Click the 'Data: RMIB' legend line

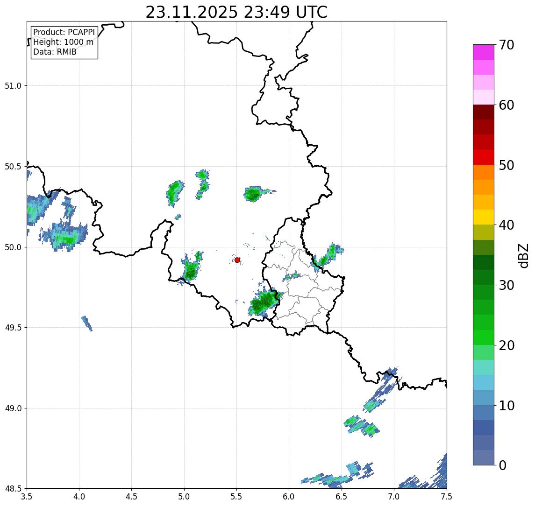[55, 52]
